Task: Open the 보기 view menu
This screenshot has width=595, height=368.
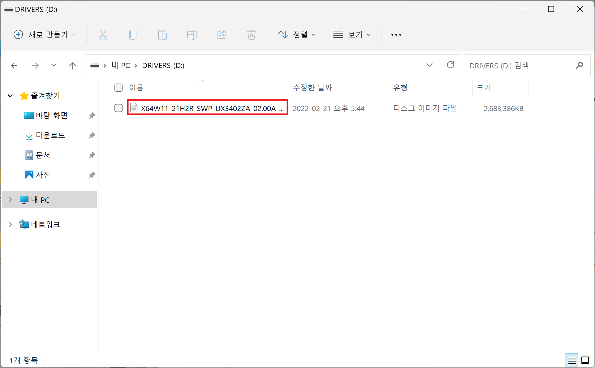Action: [351, 35]
